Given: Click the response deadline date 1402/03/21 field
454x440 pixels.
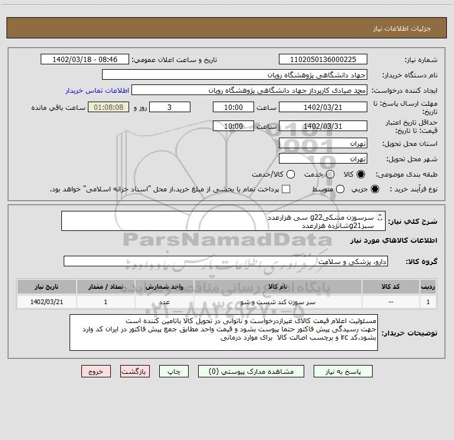Looking at the screenshot, I should (323, 107).
